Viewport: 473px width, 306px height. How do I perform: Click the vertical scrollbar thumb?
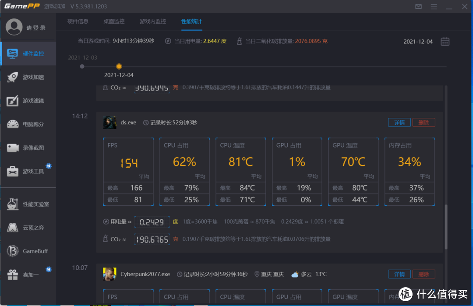446,227
